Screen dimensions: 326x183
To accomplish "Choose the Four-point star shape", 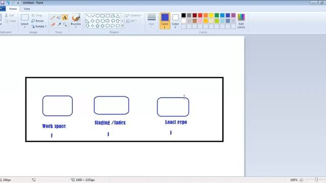I will pyautogui.click(x=93, y=26).
